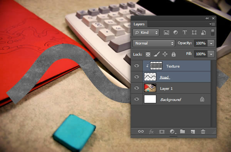Click the lock transparent pixels icon
The width and height of the screenshot is (231, 152).
(148, 54)
